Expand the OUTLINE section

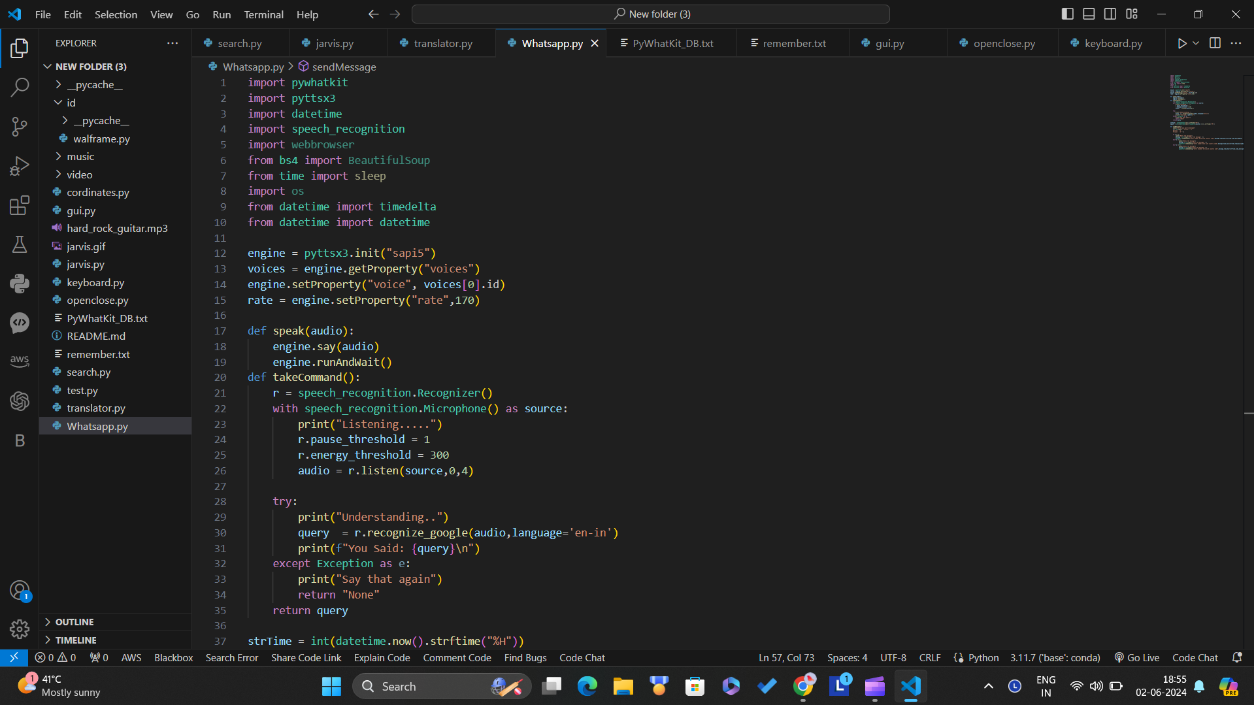(74, 622)
